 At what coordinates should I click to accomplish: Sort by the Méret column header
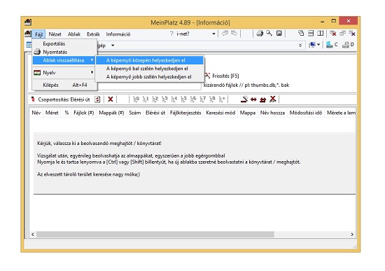[x=52, y=113]
